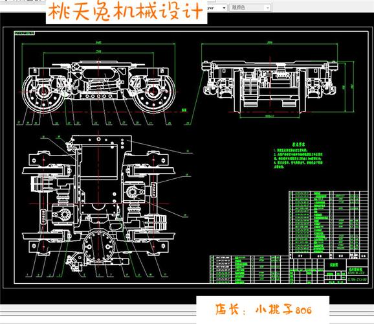Select the technical requirements paragraph in green

[298, 158]
